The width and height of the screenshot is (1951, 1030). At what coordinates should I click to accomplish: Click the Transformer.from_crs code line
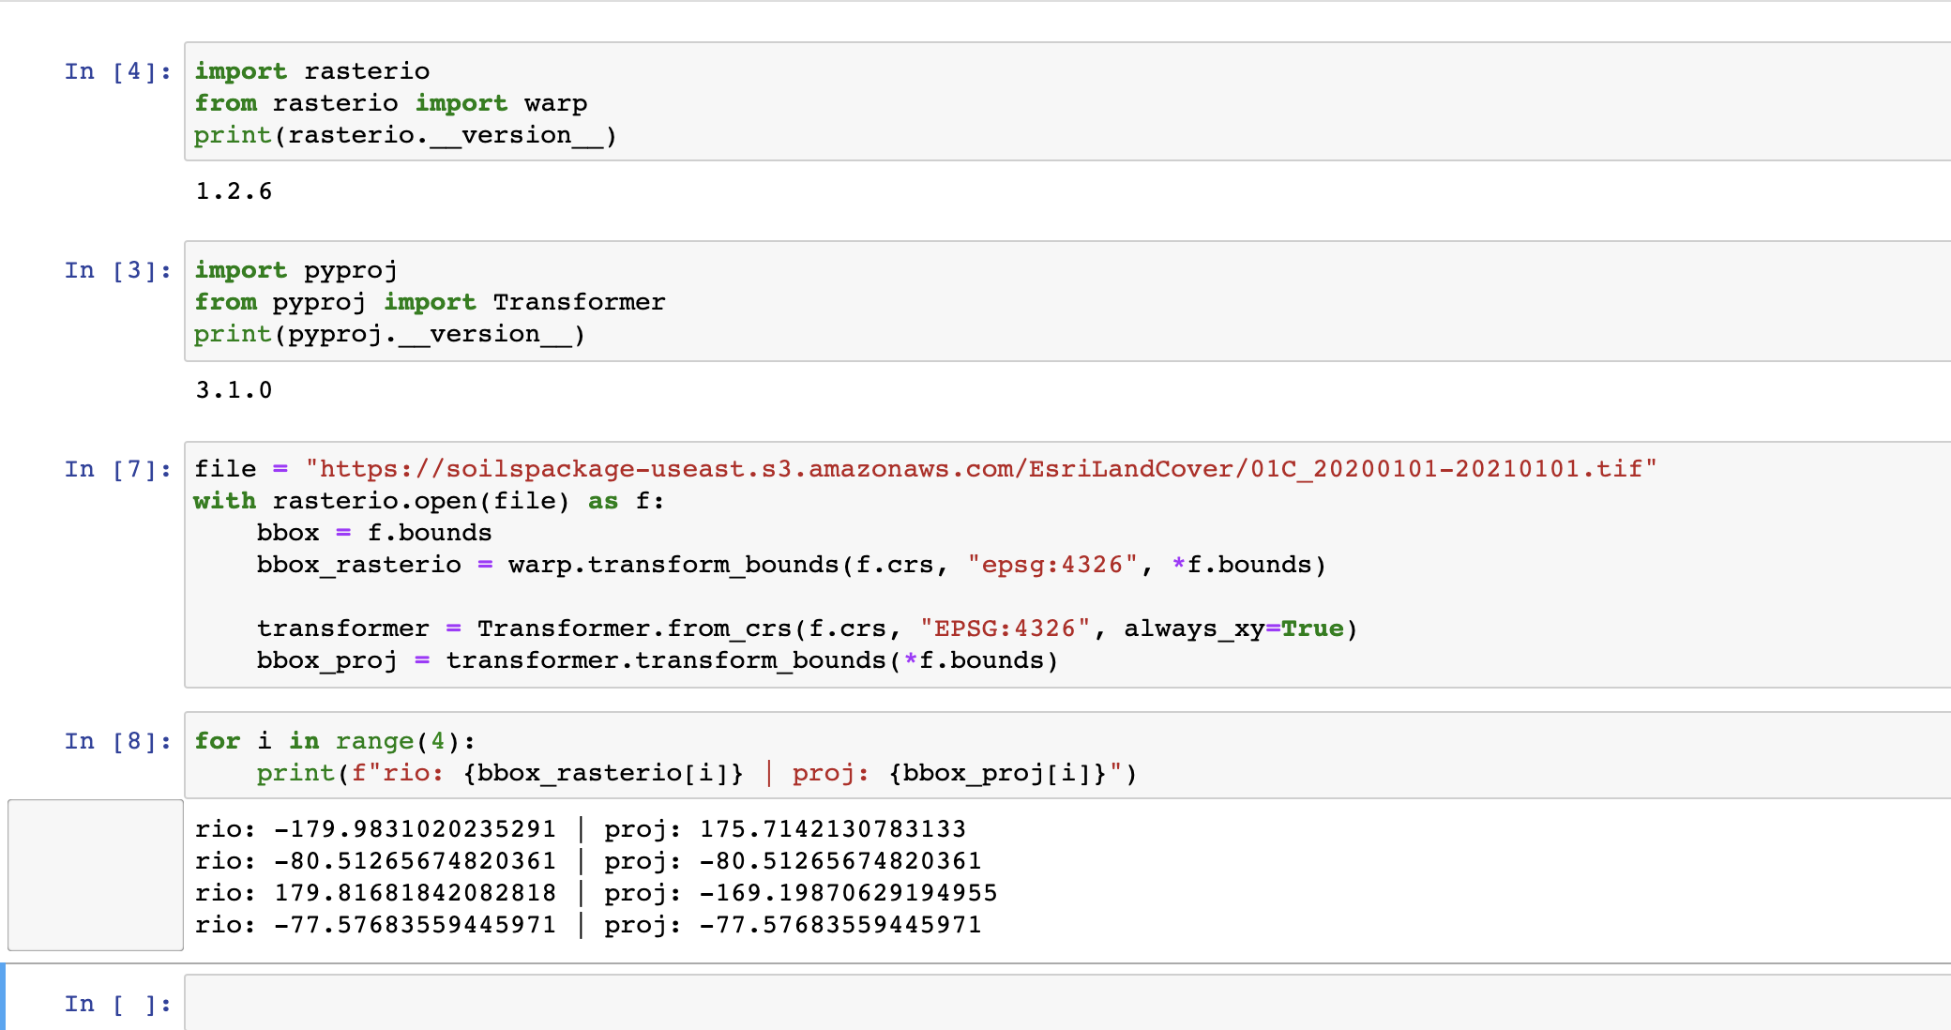click(x=807, y=629)
